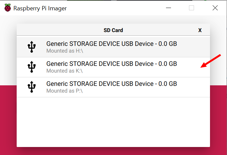This screenshot has width=227, height=155.
Task: Close the Raspberry Pi Imager window
Action: pyautogui.click(x=215, y=8)
